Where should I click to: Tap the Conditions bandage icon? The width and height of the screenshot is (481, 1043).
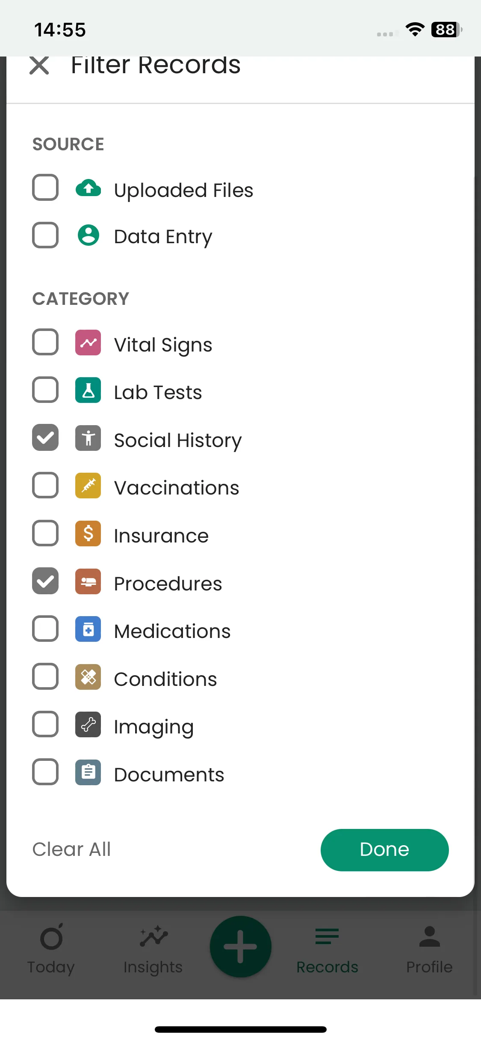tap(88, 677)
